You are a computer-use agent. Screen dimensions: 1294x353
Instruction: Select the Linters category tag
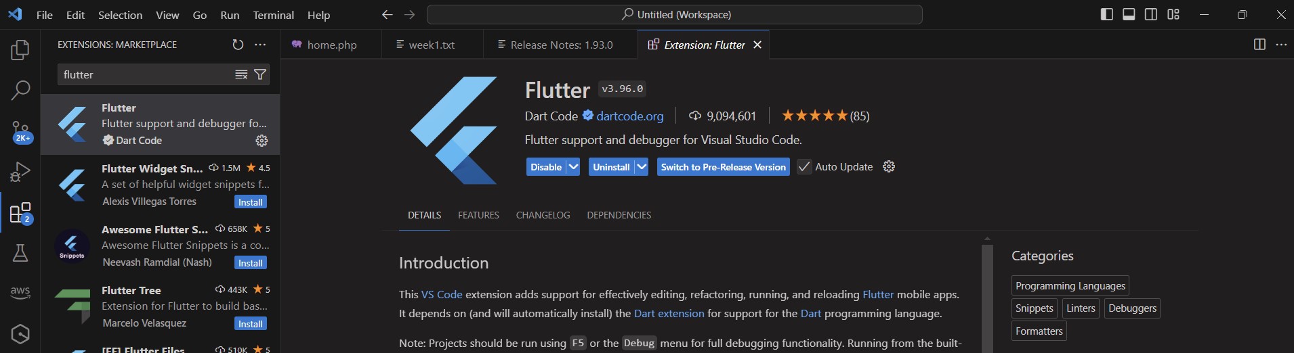click(1081, 308)
